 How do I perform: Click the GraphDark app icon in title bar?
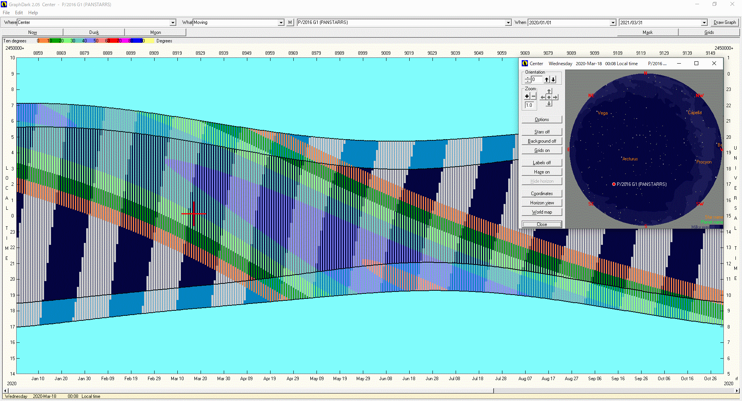4,4
